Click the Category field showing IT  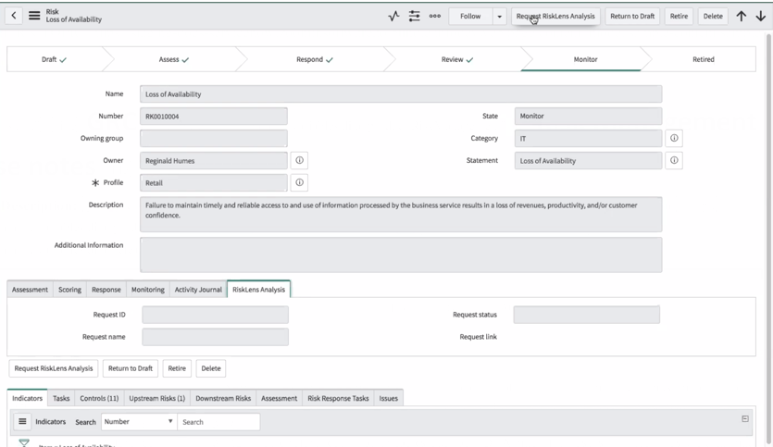point(588,139)
